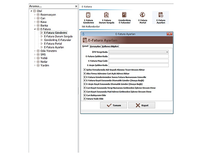
Task: Expand the Banka tree node
Action: click(x=35, y=25)
